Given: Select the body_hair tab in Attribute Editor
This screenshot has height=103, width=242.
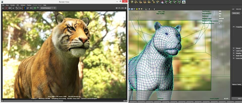Looking at the screenshot, I should [x=235, y=13].
